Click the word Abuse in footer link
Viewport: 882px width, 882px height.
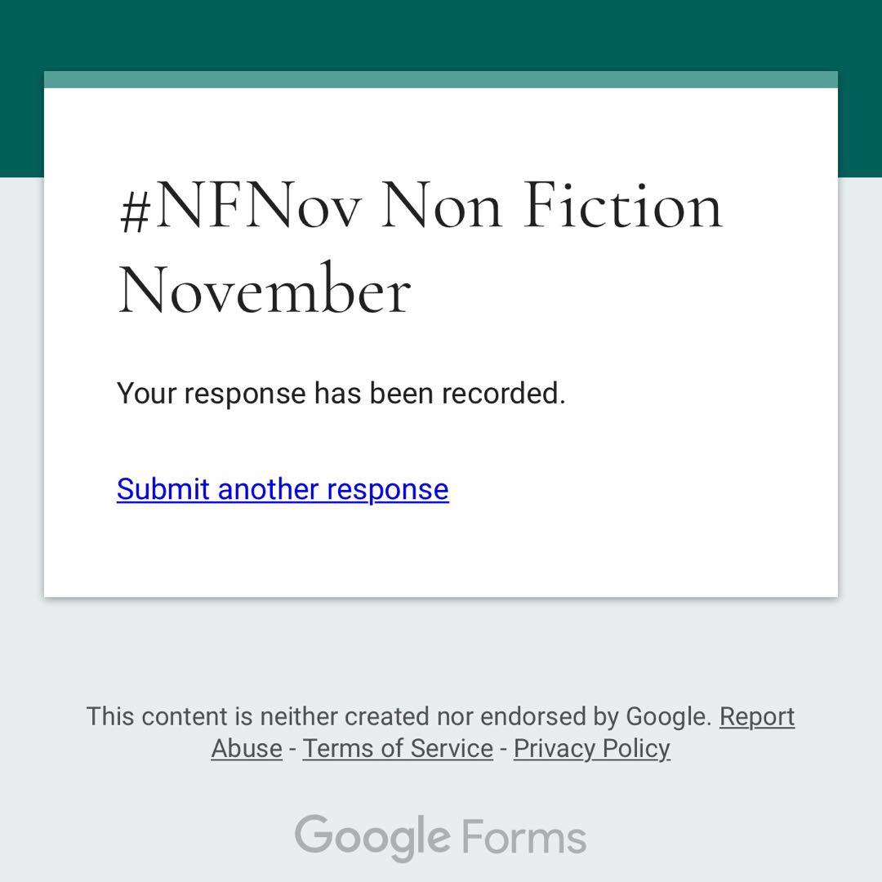247,748
